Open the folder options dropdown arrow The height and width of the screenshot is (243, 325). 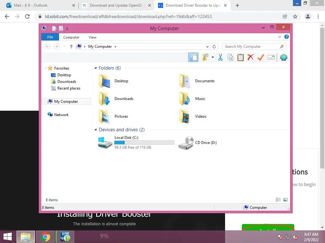tap(213, 57)
